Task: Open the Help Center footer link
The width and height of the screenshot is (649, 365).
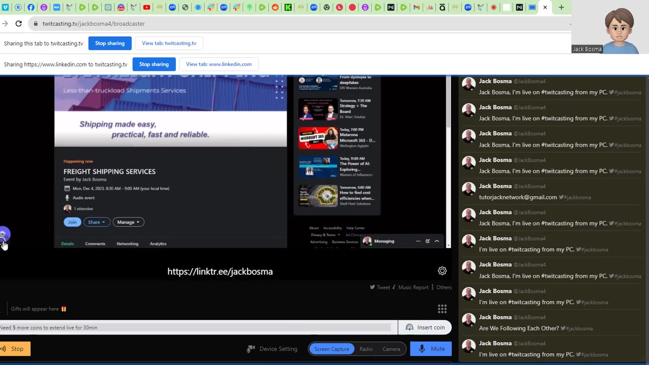Action: pyautogui.click(x=355, y=228)
